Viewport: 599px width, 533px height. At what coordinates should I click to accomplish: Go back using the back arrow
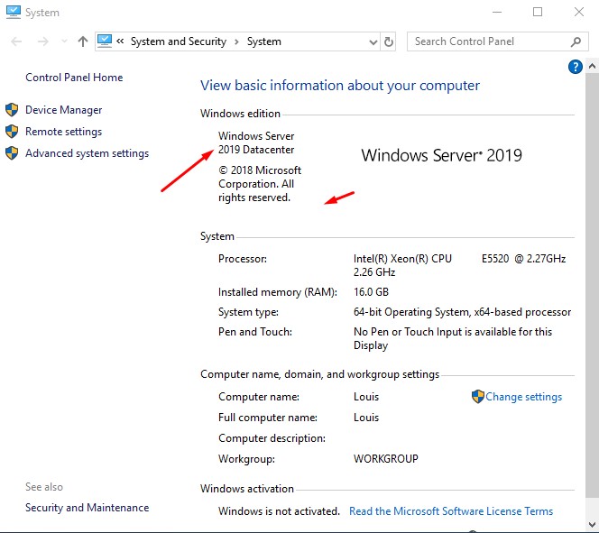(17, 41)
